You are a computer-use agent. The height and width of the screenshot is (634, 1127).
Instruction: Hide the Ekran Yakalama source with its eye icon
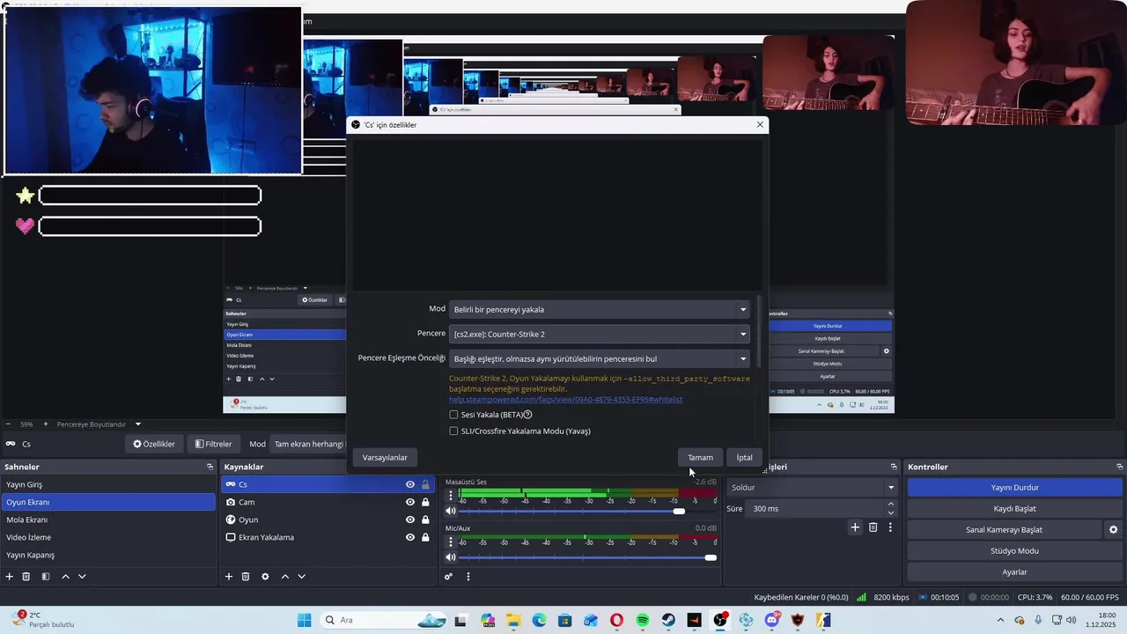(x=410, y=537)
